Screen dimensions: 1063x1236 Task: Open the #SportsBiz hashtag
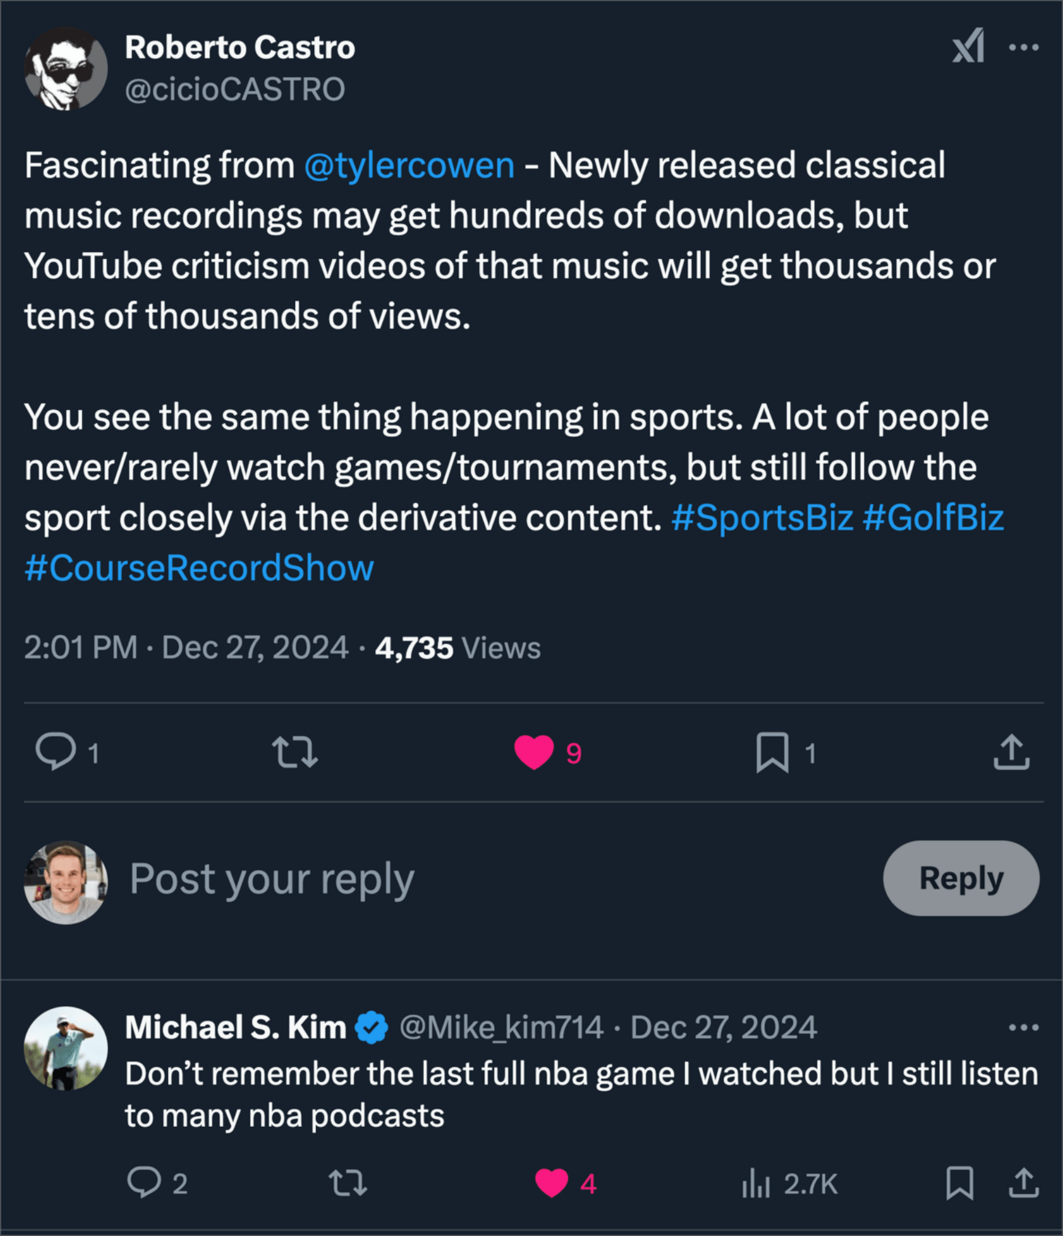click(x=762, y=517)
